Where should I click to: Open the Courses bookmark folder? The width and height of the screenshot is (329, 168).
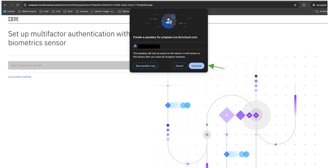click(x=82, y=11)
